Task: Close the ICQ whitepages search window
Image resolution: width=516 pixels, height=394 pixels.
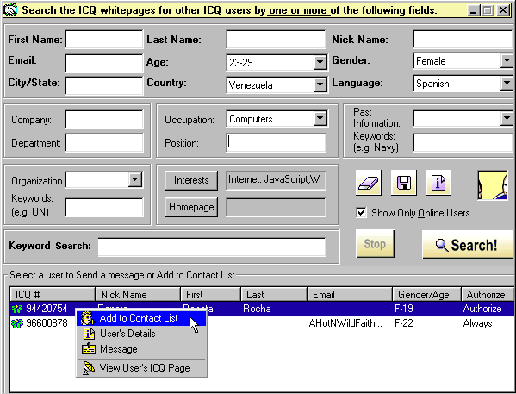Action: [x=503, y=10]
